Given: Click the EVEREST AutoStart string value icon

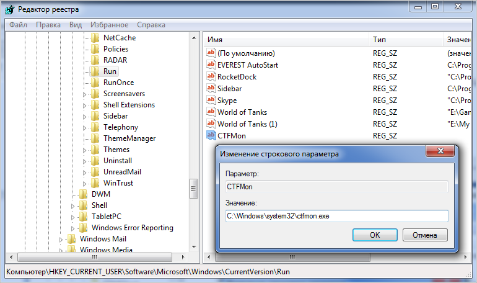Looking at the screenshot, I should click(x=211, y=65).
